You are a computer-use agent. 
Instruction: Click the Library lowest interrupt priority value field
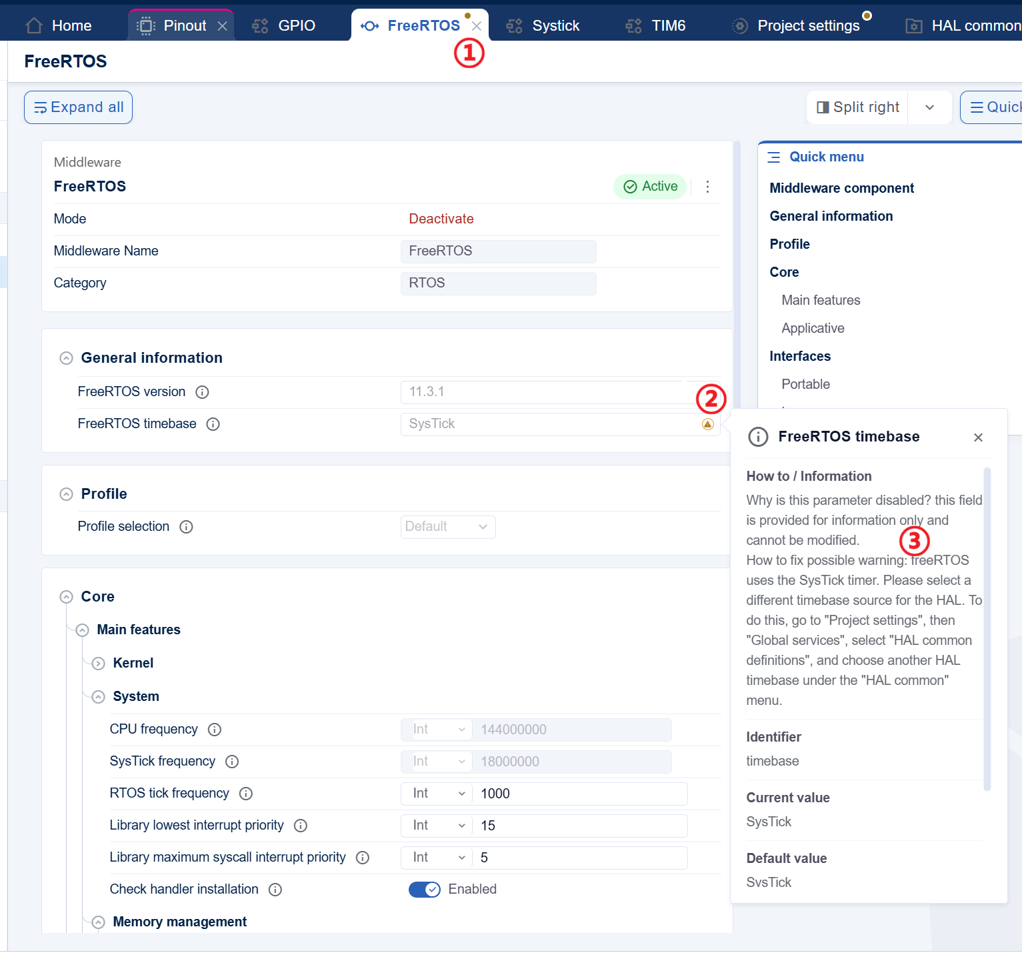click(580, 826)
